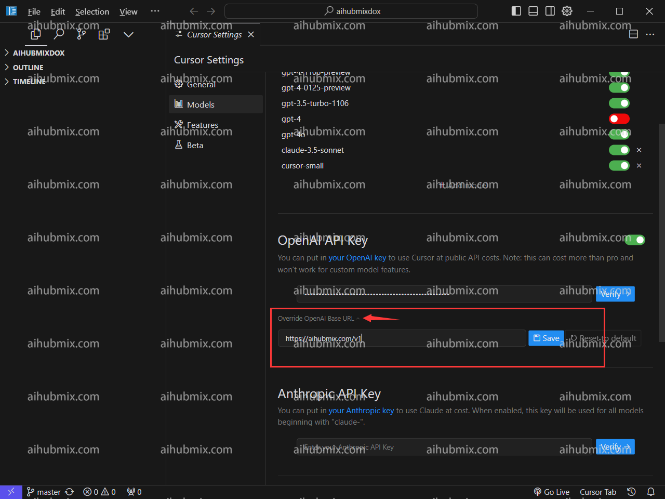The image size is (665, 499).
Task: Click the Anthropic API Key field
Action: click(444, 447)
